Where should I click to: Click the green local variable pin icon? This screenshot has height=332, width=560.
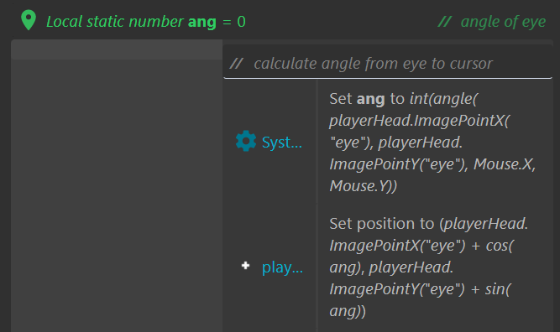[29, 20]
